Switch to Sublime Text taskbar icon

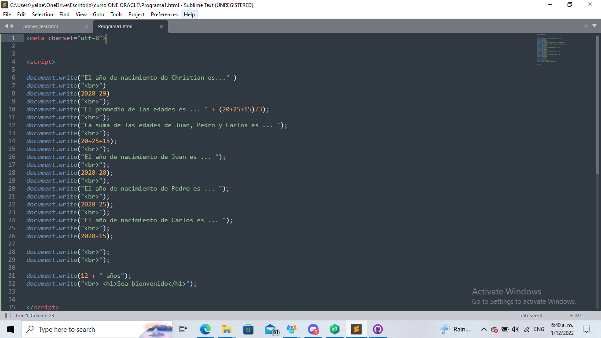(356, 329)
